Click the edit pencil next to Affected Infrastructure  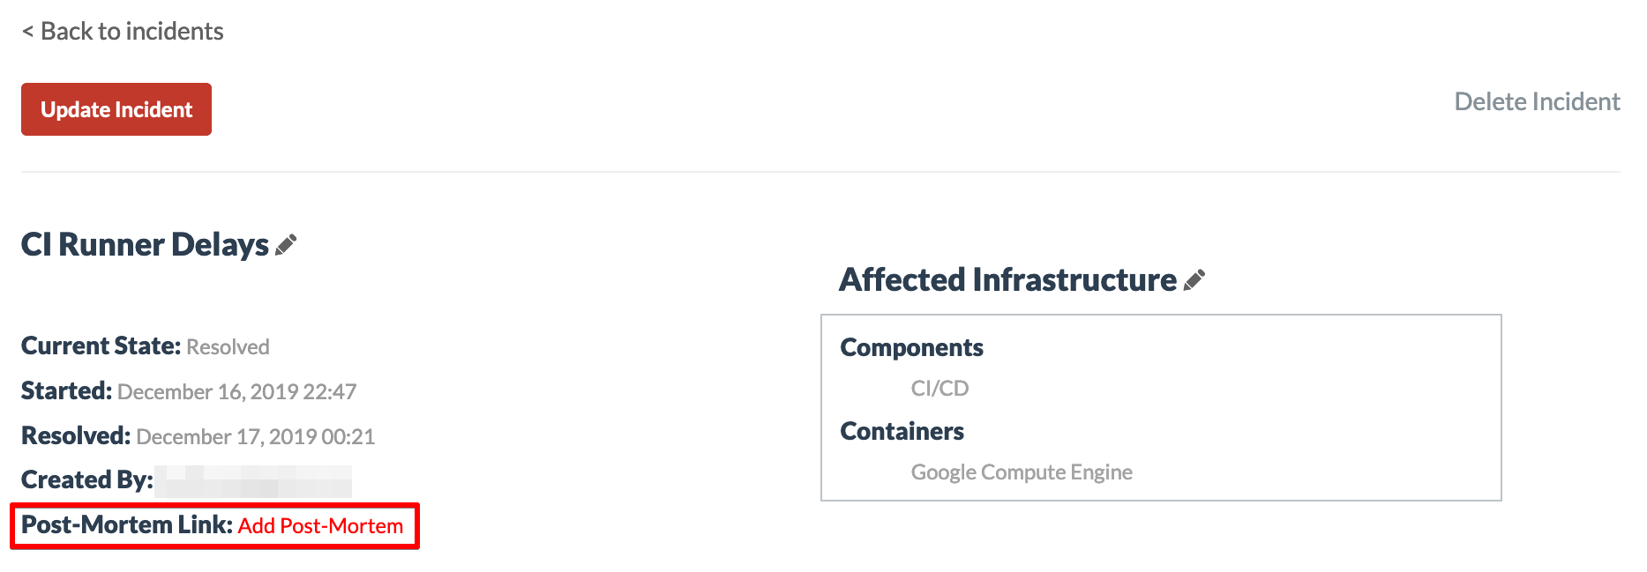1194,280
